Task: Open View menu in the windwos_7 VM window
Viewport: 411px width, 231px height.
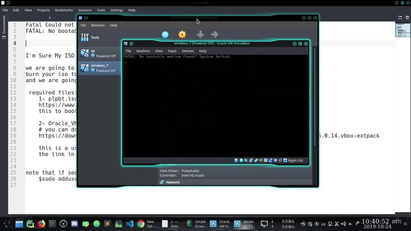Action: pos(159,51)
